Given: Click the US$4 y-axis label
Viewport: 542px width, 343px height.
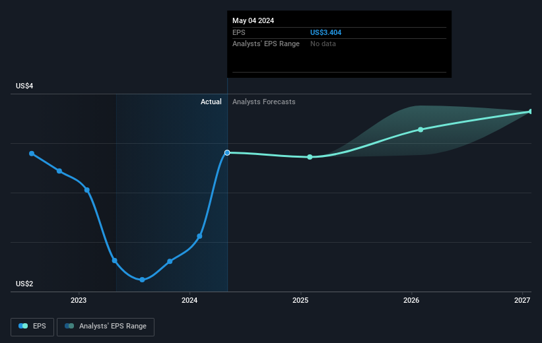Looking at the screenshot, I should point(24,86).
